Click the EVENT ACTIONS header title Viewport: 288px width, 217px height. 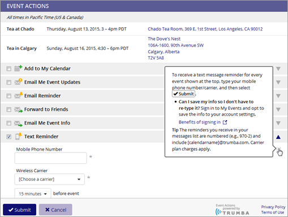[x=28, y=6]
